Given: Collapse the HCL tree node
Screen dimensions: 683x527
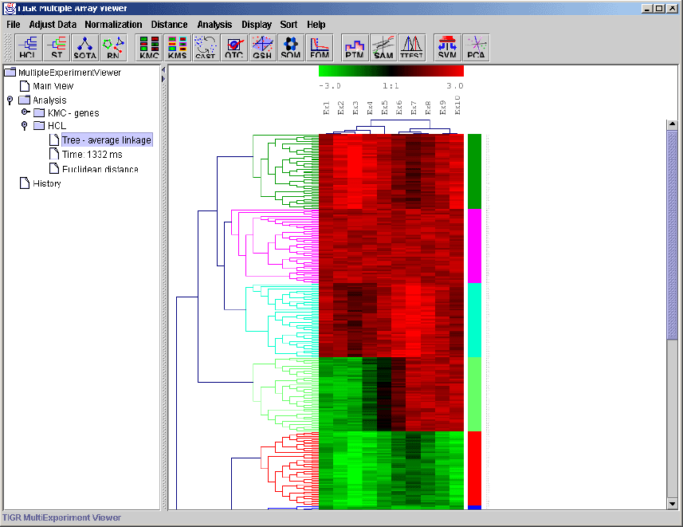Looking at the screenshot, I should pos(25,126).
